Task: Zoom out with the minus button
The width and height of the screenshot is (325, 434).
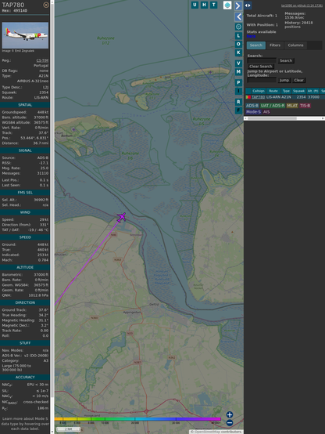Action: tap(230, 423)
